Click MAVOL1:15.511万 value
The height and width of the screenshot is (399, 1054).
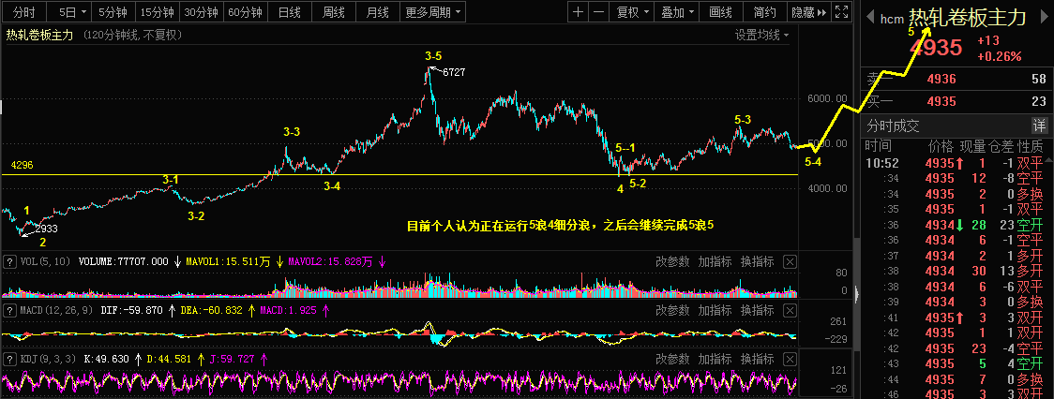pyautogui.click(x=228, y=261)
